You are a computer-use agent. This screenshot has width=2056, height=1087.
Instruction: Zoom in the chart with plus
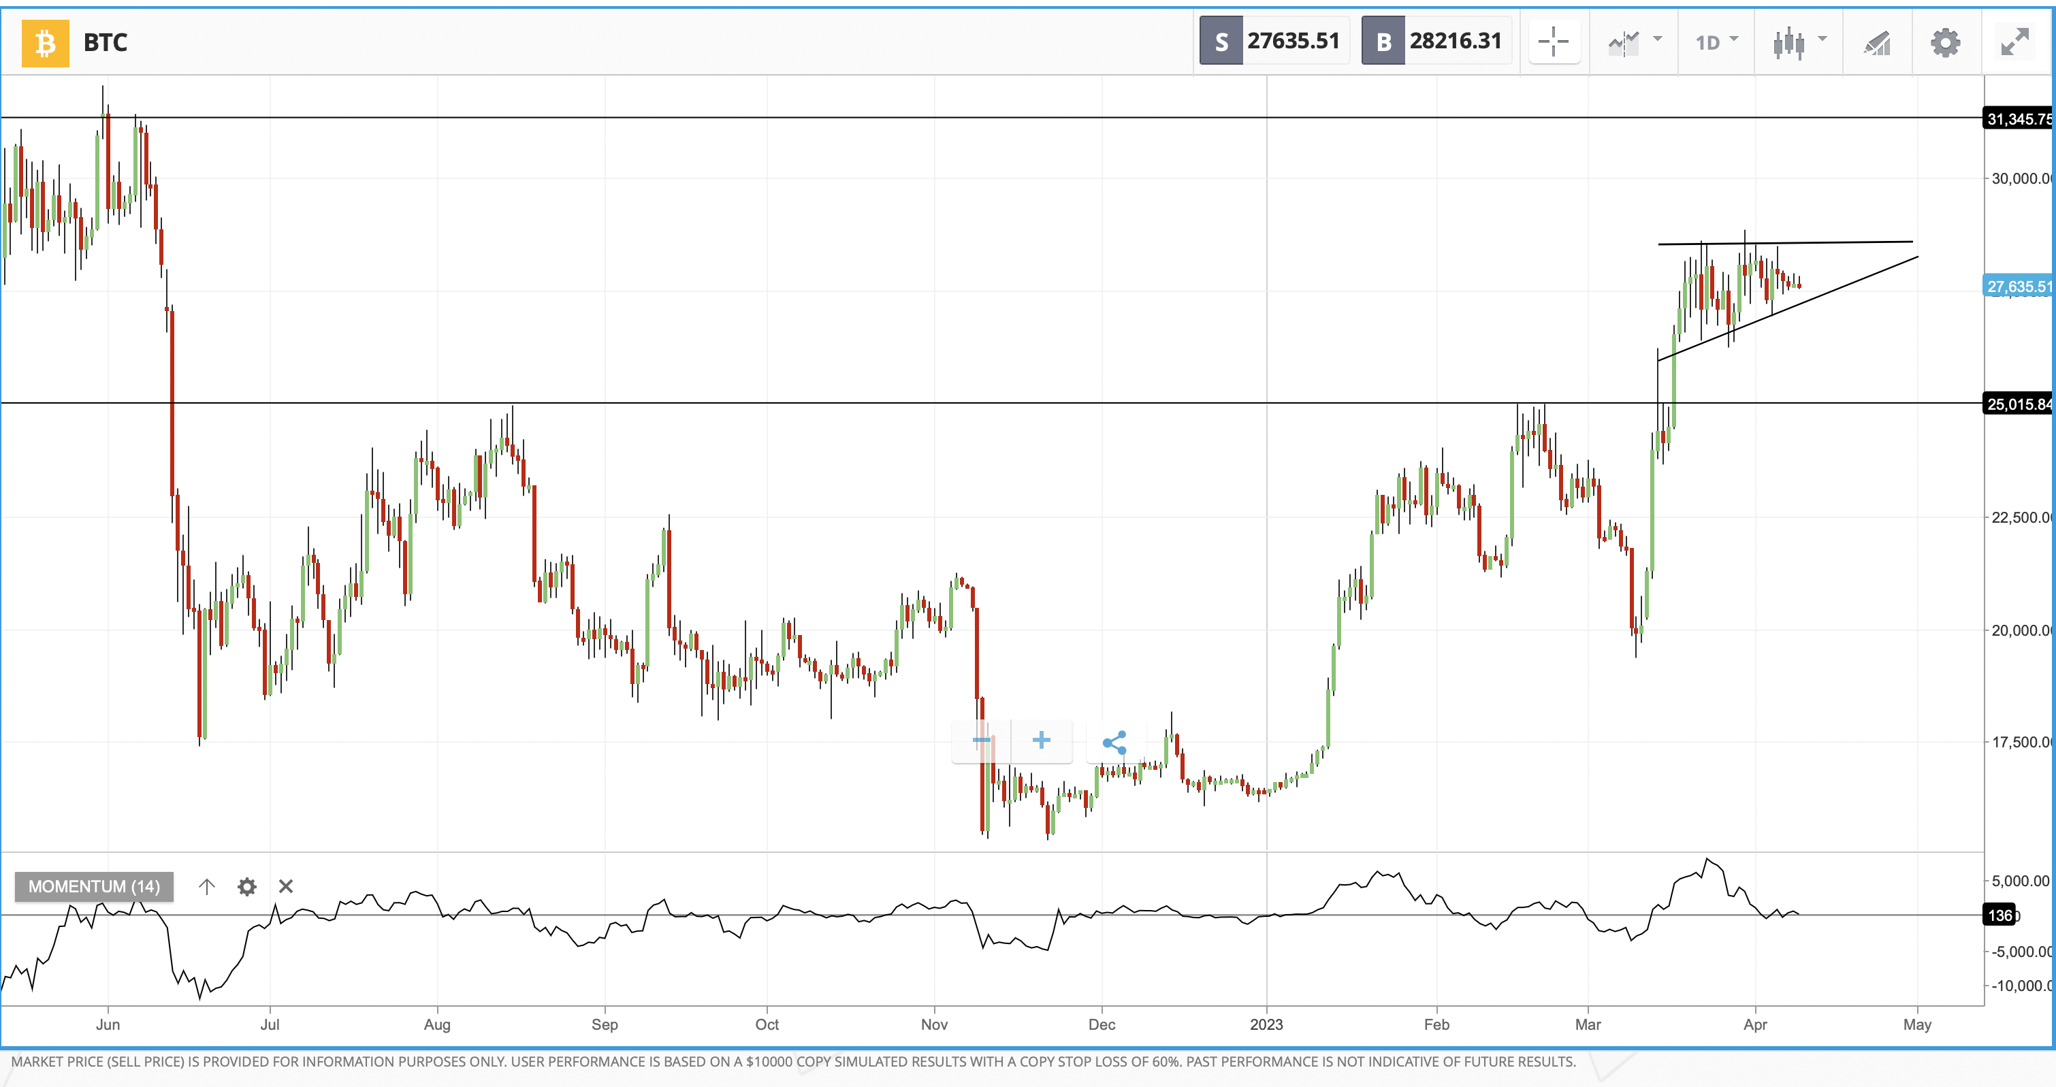point(1041,741)
